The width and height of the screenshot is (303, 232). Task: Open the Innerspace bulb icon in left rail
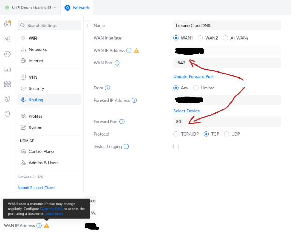7,114
